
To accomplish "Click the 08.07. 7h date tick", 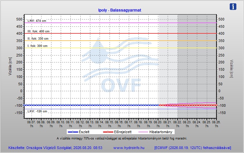I will 32,124.
